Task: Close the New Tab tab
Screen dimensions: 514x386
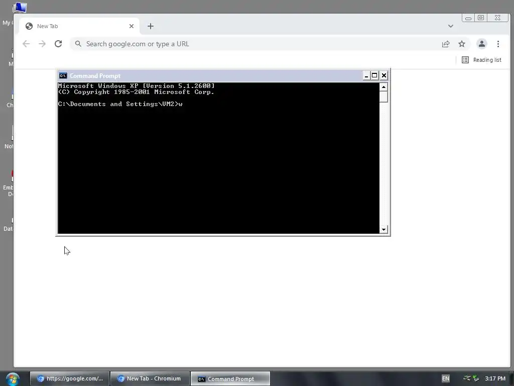Action: pos(132,26)
